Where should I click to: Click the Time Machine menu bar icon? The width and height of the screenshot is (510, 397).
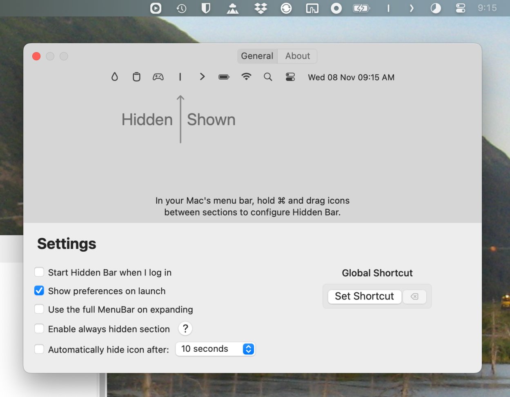point(181,8)
